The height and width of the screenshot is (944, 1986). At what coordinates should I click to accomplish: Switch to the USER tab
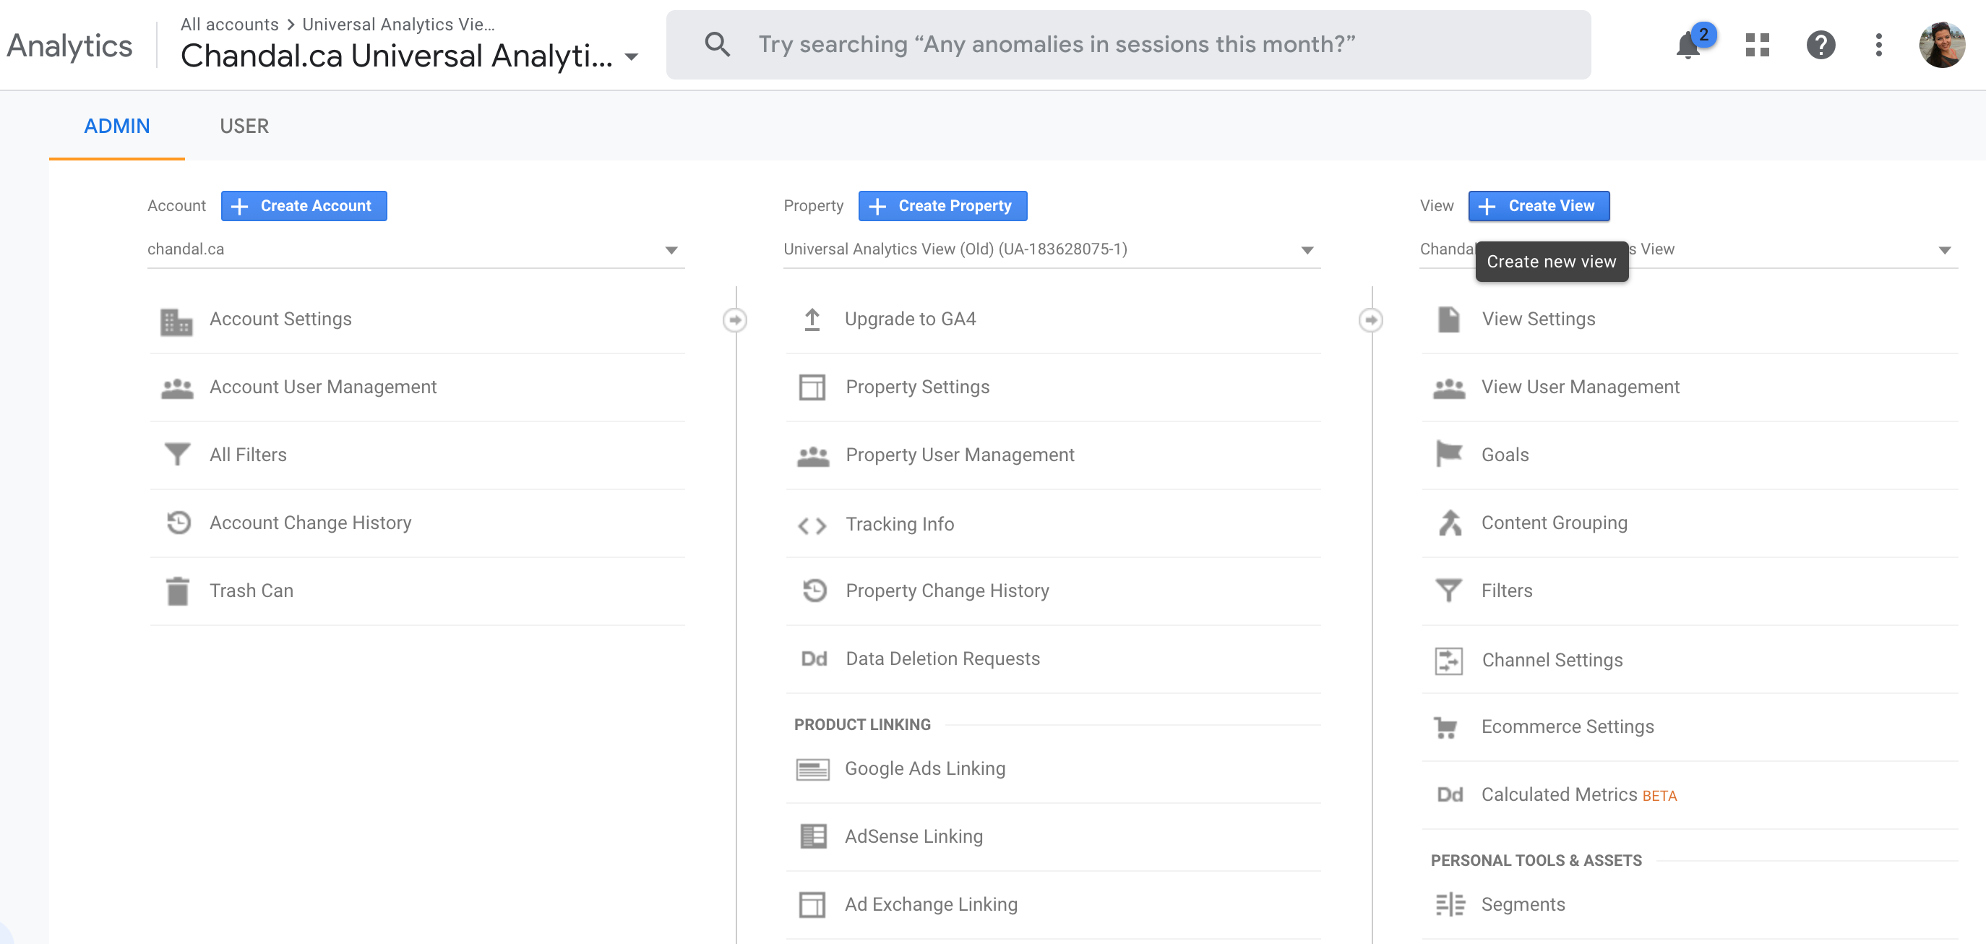pyautogui.click(x=244, y=126)
